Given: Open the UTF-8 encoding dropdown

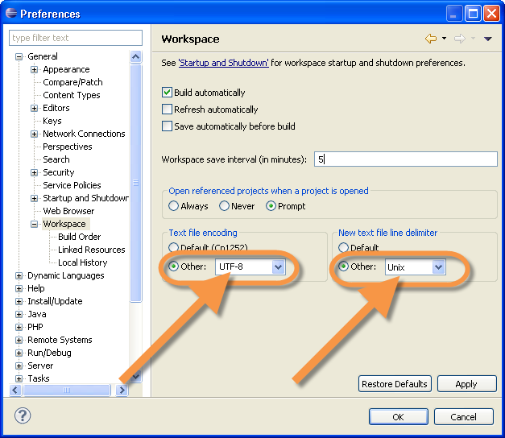Looking at the screenshot, I should 279,267.
